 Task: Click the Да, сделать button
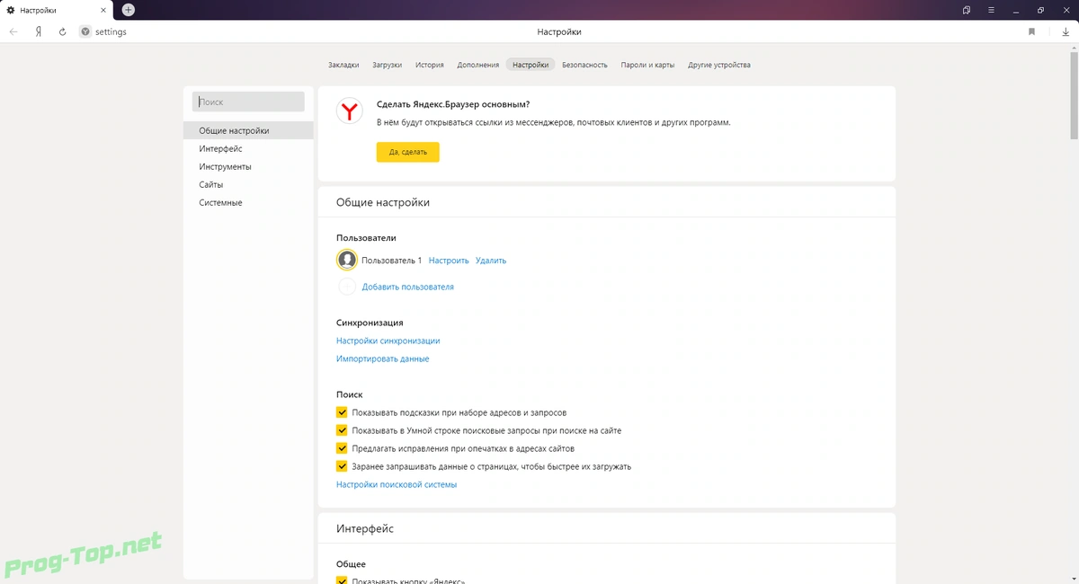(x=407, y=152)
